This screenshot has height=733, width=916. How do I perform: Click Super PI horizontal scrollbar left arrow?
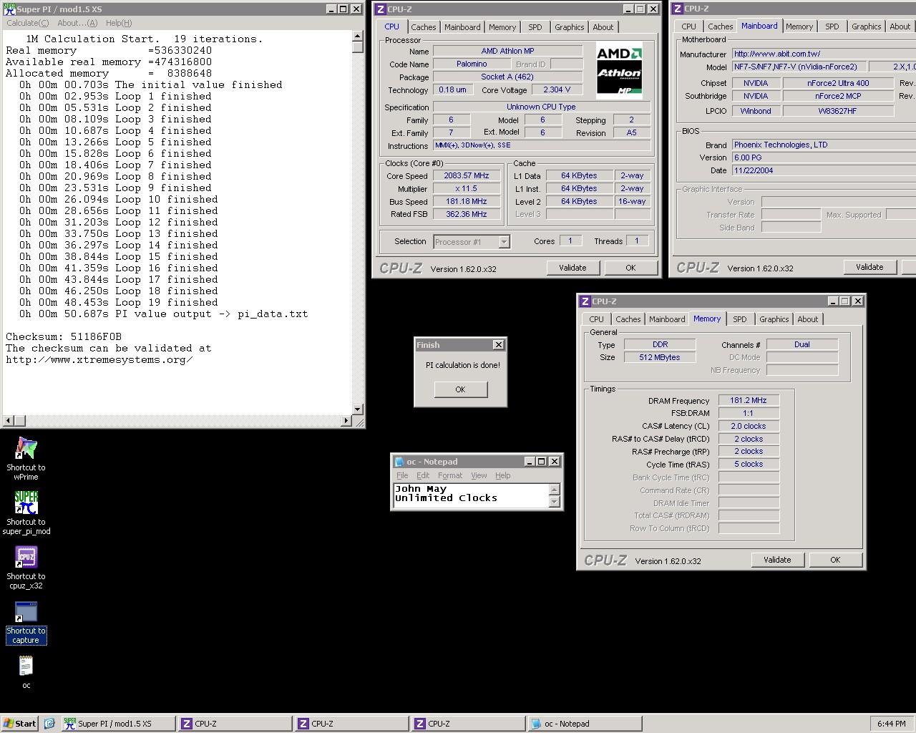click(9, 420)
